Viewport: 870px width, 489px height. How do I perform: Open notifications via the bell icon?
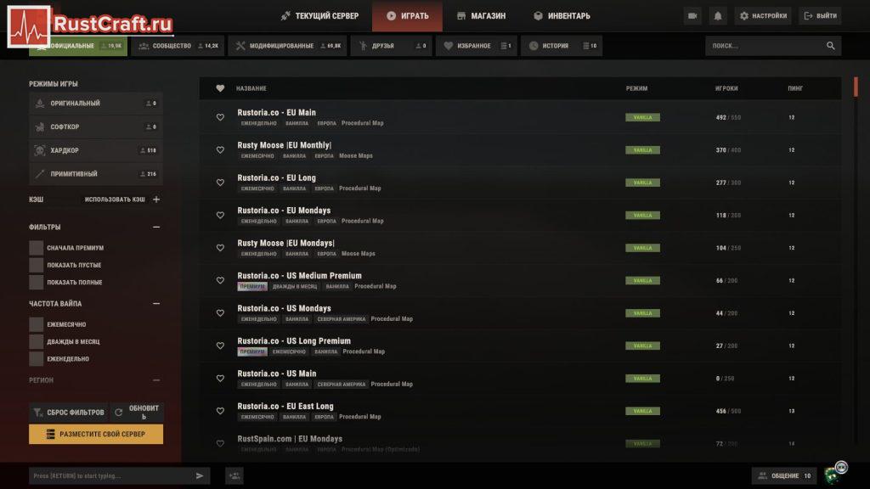coord(718,16)
